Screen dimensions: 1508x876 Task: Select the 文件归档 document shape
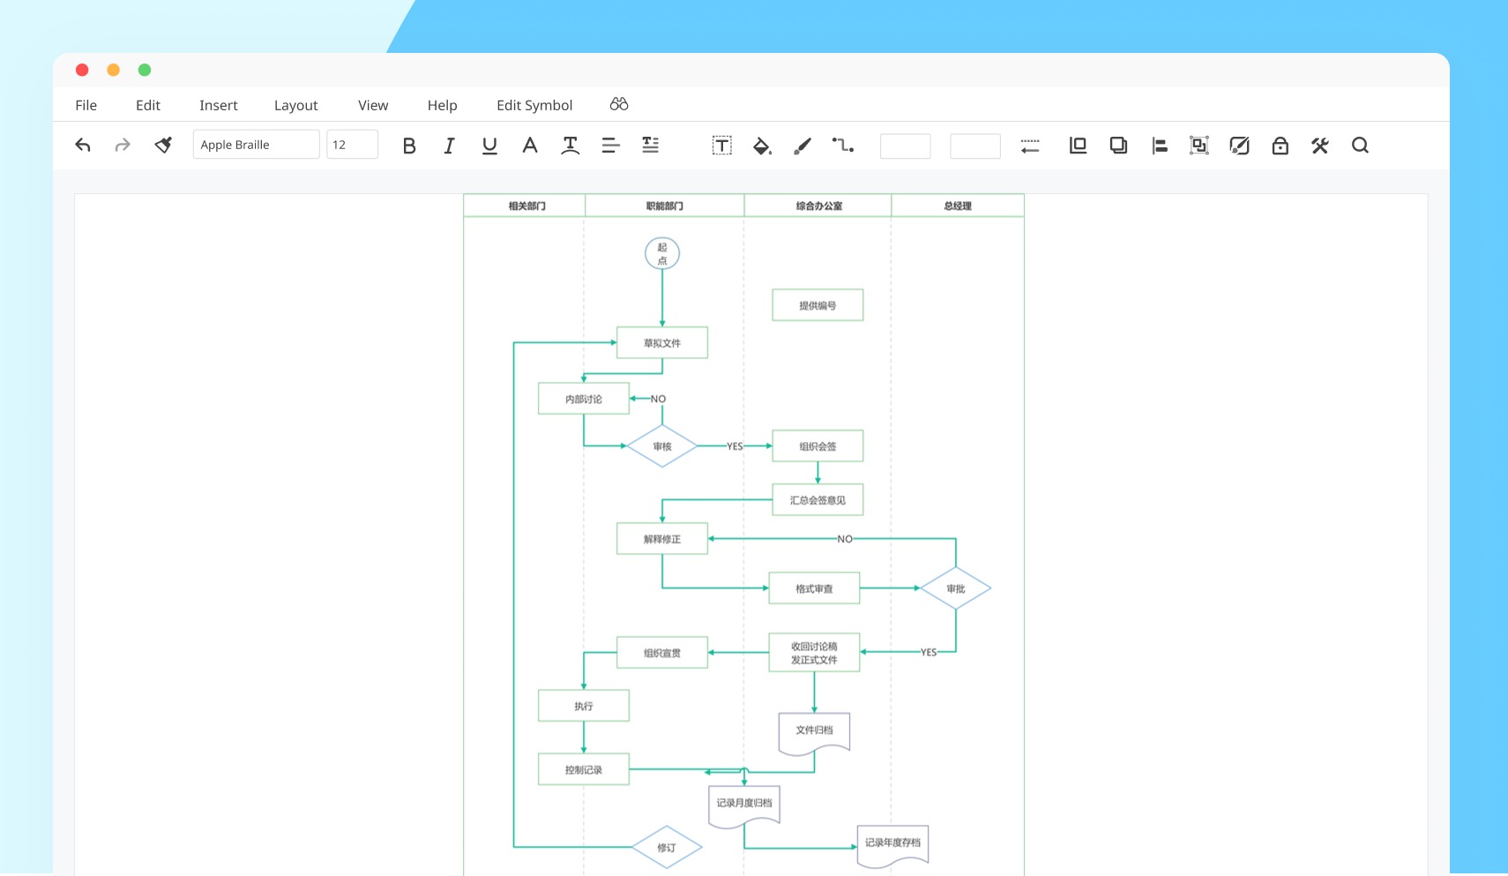[814, 732]
